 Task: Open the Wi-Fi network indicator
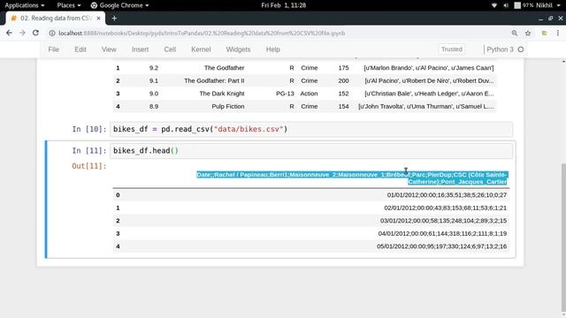click(x=494, y=5)
